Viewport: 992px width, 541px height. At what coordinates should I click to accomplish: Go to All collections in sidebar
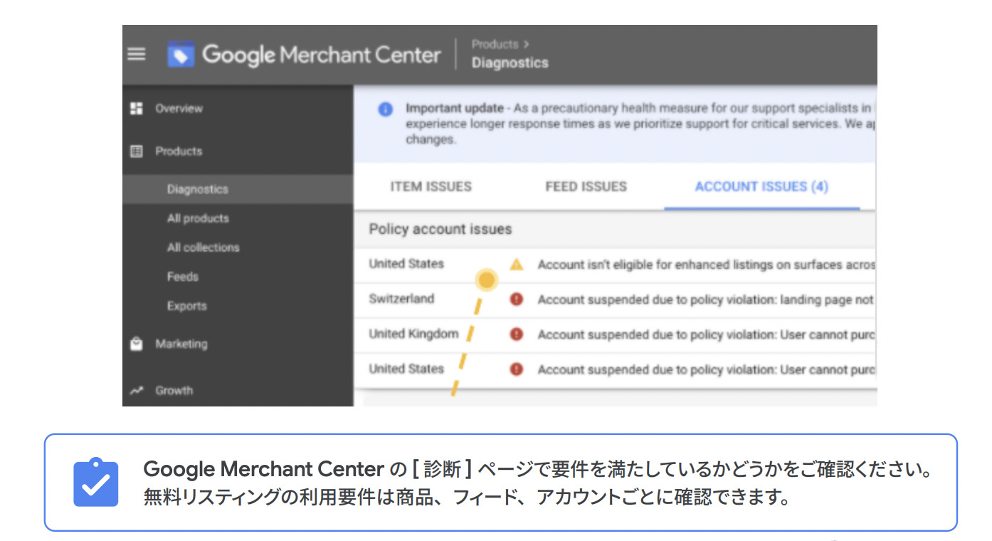(203, 248)
